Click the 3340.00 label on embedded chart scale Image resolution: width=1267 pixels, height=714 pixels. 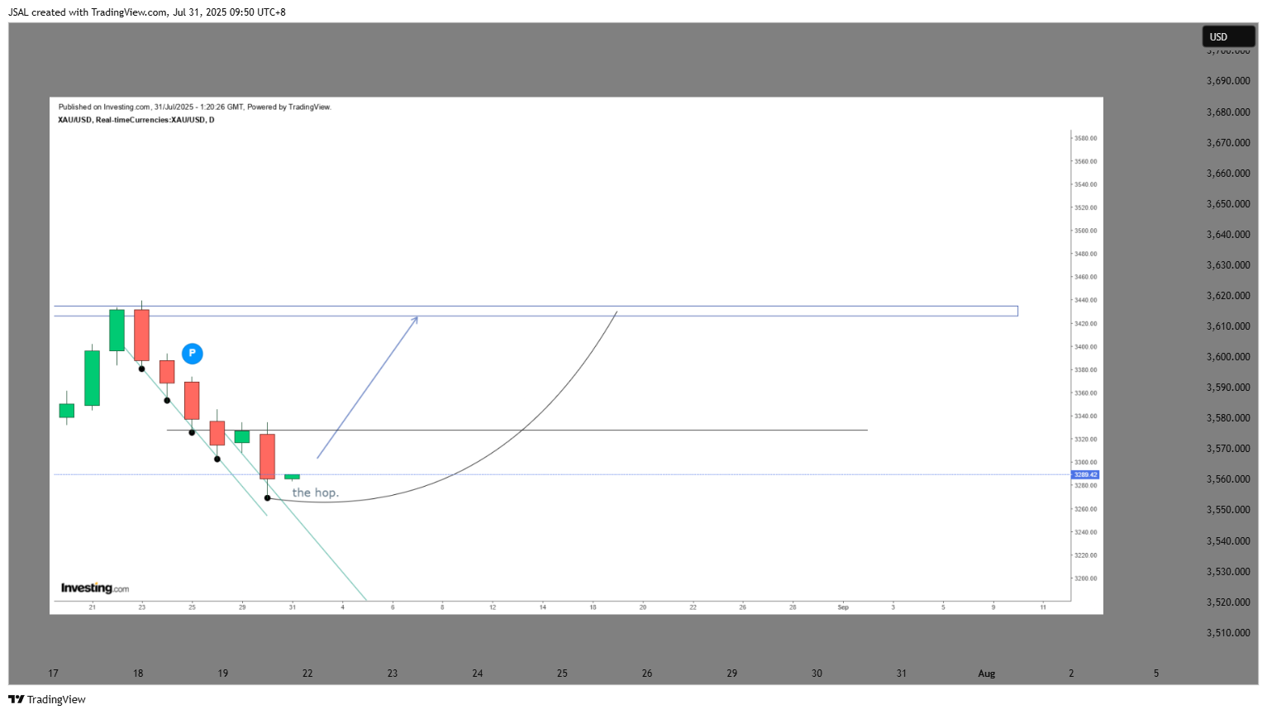tap(1086, 416)
